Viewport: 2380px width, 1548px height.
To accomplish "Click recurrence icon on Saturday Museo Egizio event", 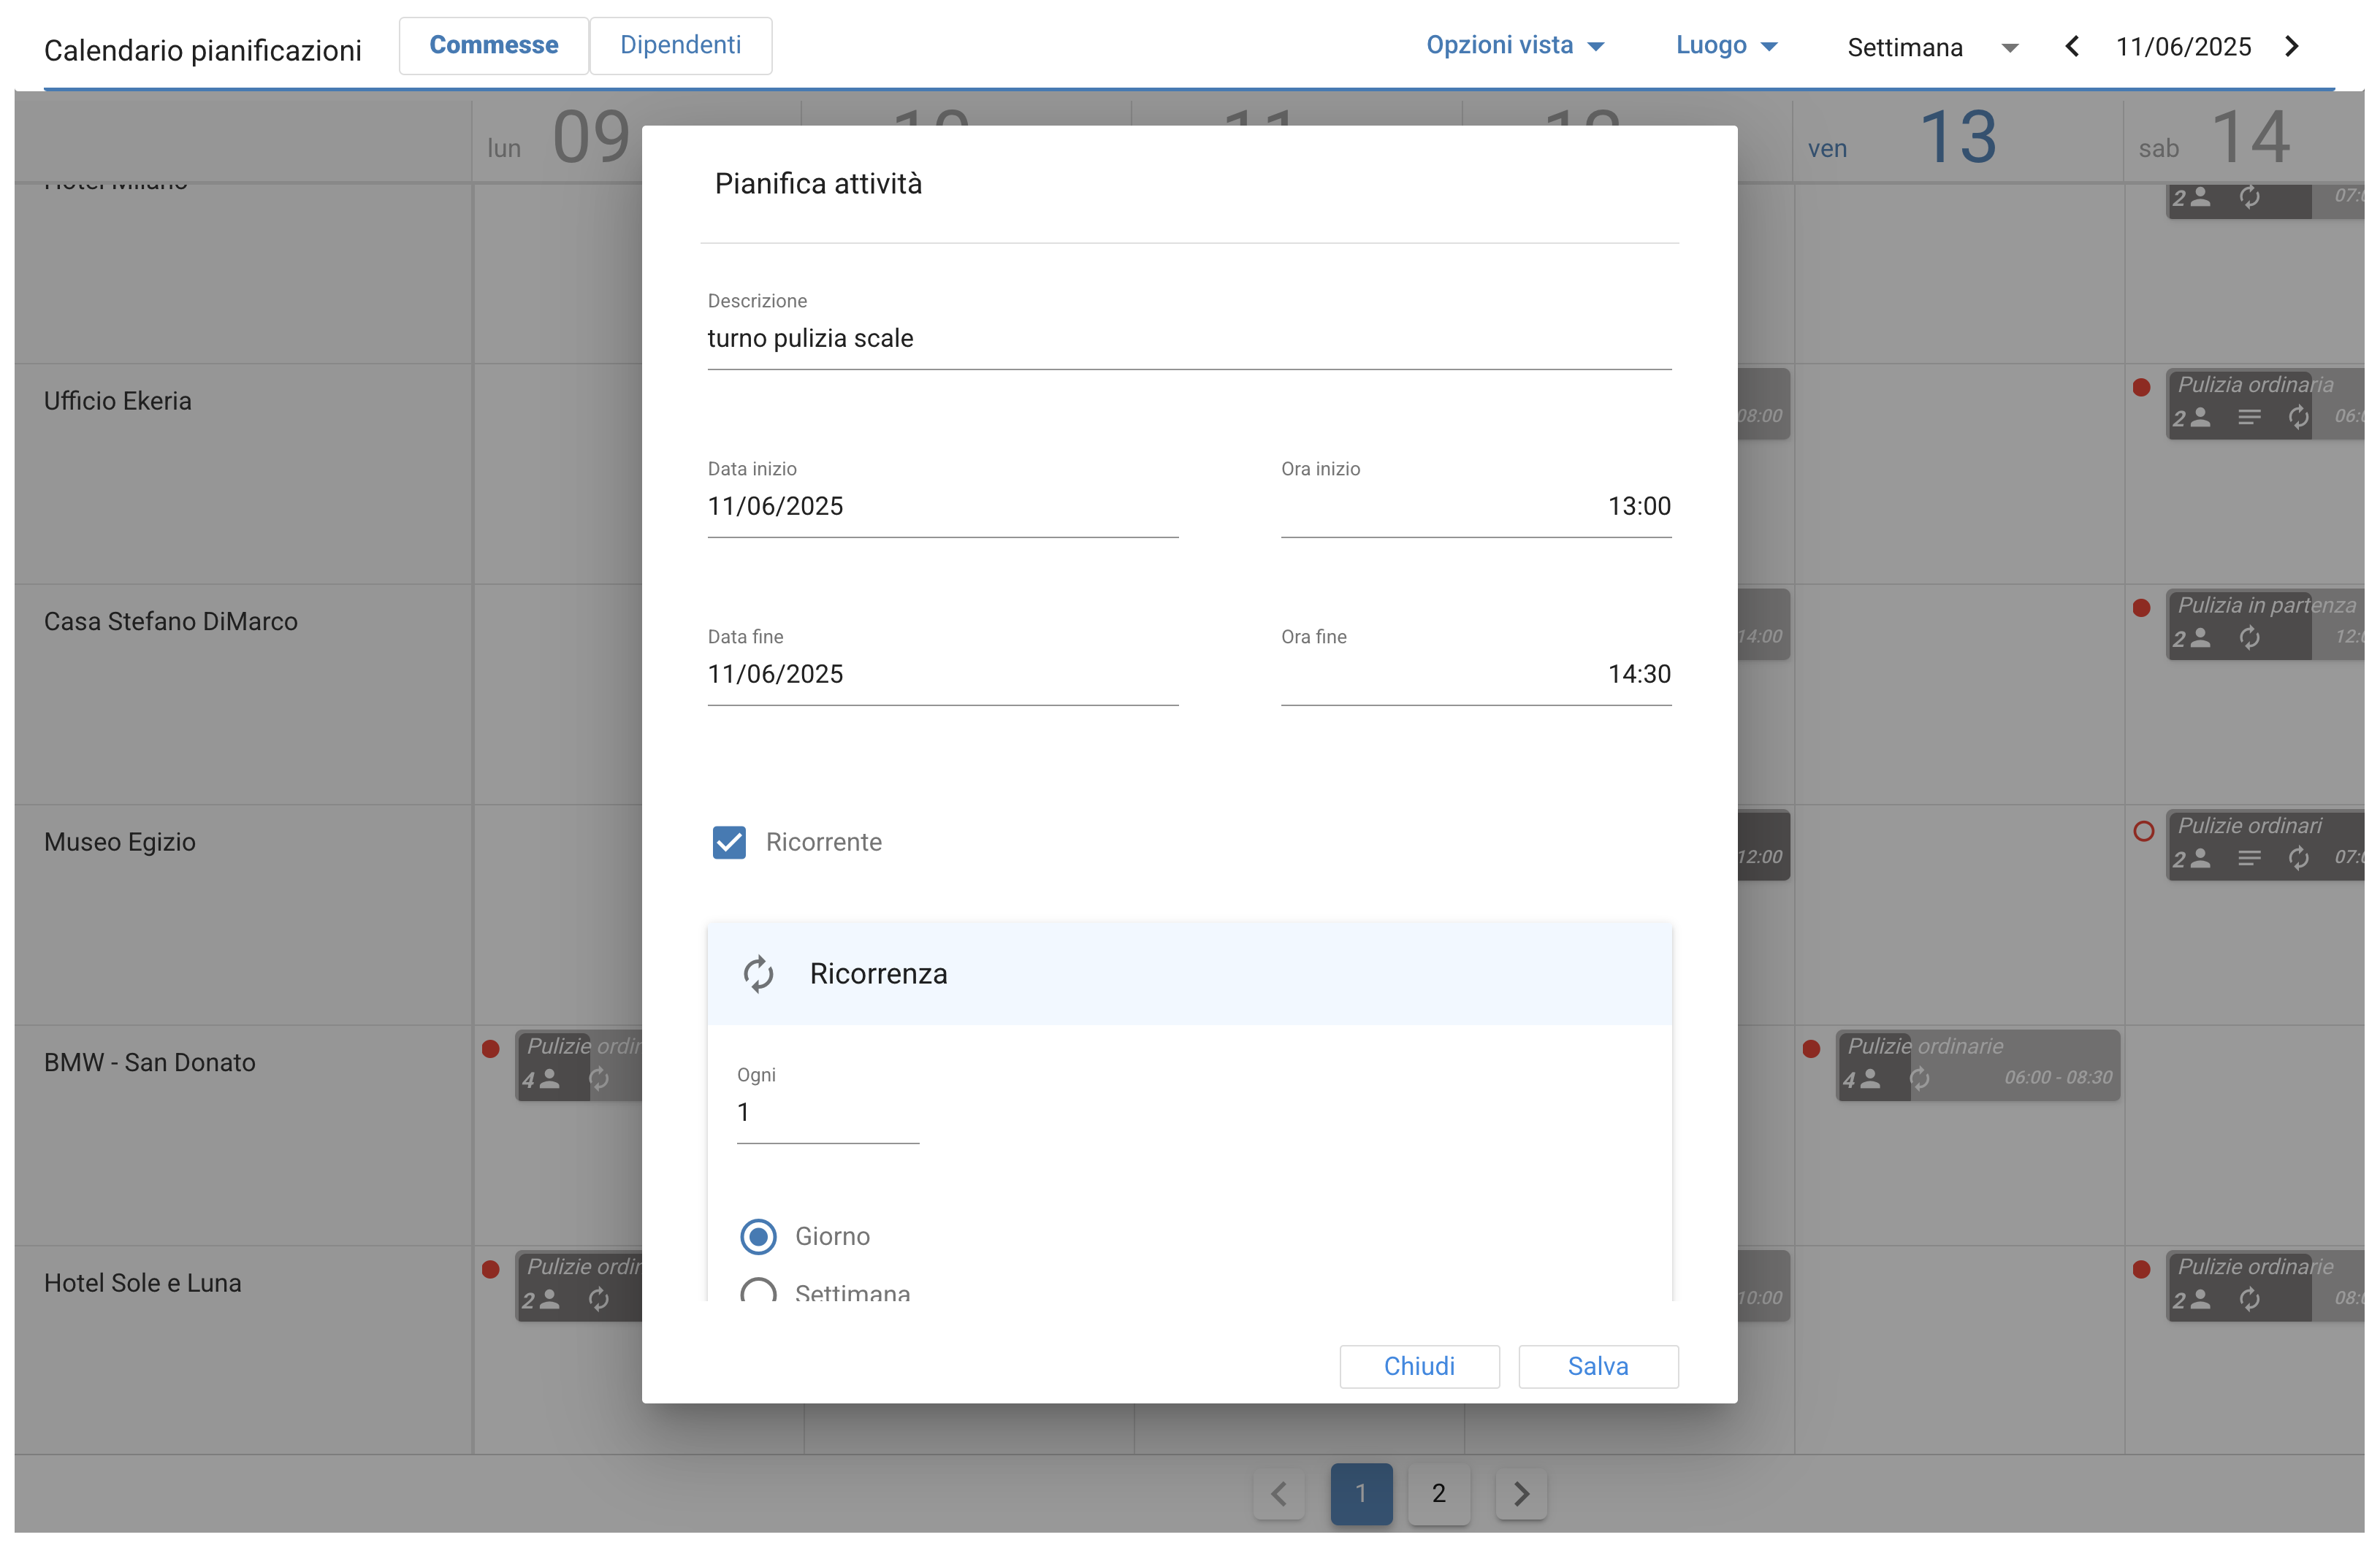I will pyautogui.click(x=2298, y=857).
